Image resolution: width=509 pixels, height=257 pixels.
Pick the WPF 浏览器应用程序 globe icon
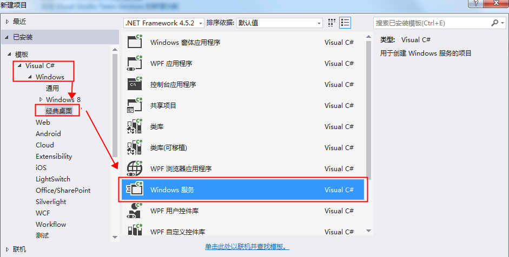pos(135,168)
